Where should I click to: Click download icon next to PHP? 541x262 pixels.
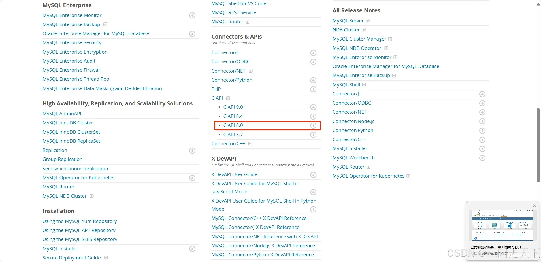(313, 89)
